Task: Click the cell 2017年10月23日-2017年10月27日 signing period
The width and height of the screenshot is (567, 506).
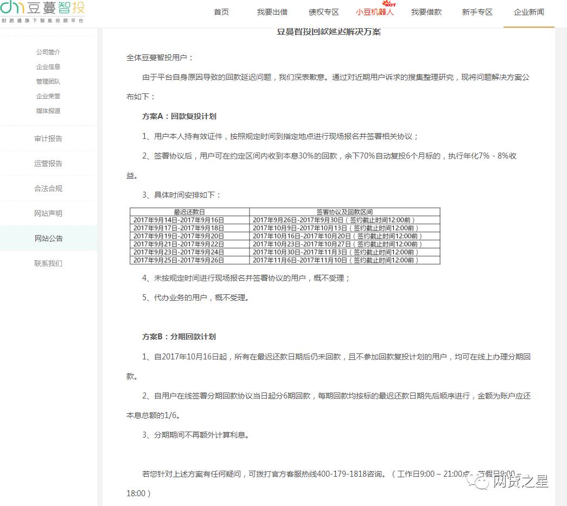Action: (x=345, y=244)
